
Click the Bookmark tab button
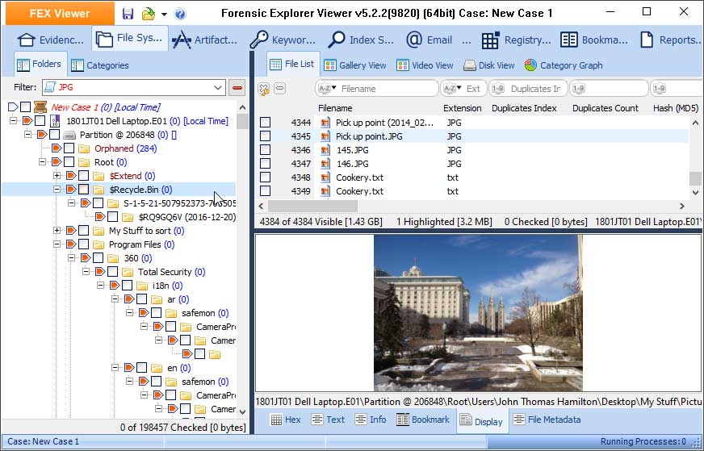click(x=423, y=420)
